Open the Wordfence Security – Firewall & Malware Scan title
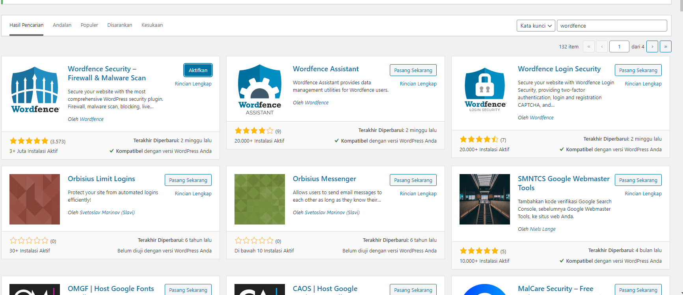This screenshot has width=683, height=295. 107,73
